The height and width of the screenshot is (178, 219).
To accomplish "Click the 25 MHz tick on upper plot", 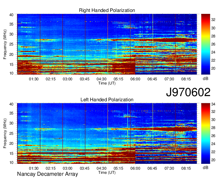I will (x=11, y=44).
